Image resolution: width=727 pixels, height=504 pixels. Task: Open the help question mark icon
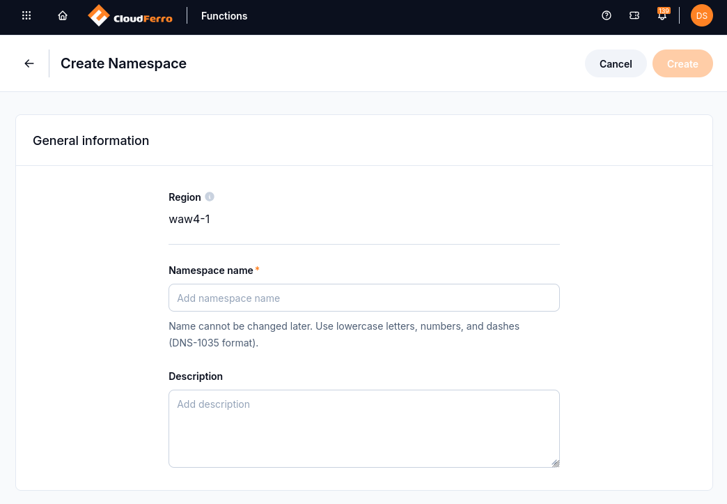[607, 16]
